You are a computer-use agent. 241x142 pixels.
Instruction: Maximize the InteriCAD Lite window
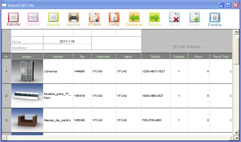tap(228, 5)
